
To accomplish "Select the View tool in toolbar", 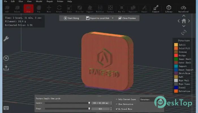I will 29,8.
